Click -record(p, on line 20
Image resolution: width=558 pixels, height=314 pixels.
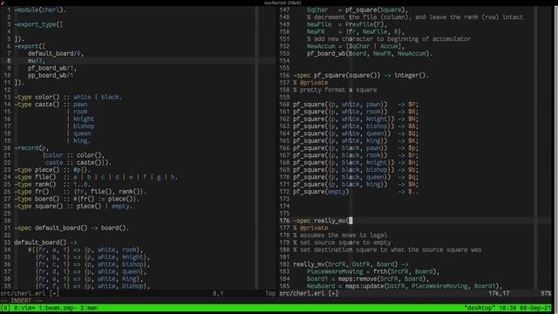point(31,148)
